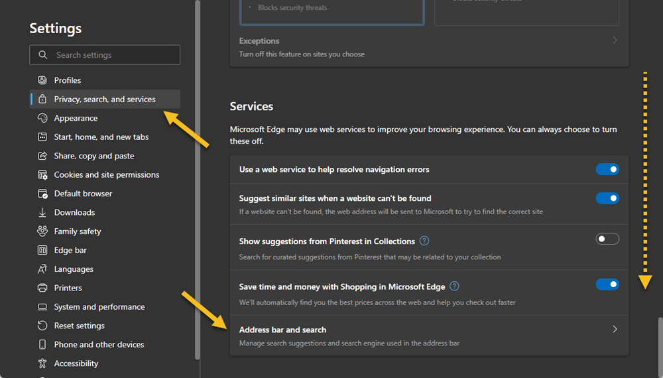This screenshot has height=378, width=663.
Task: Select the Downloads settings section
Action: tap(105, 212)
